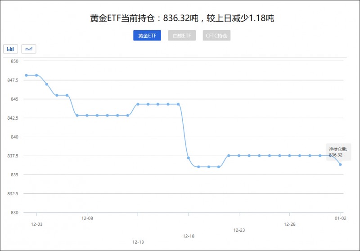Click the data point above 12-18 tick
The height and width of the screenshot is (251, 360).
[x=188, y=158]
